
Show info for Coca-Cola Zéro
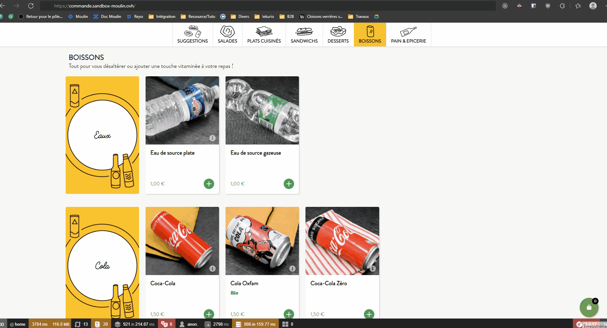[x=373, y=269]
